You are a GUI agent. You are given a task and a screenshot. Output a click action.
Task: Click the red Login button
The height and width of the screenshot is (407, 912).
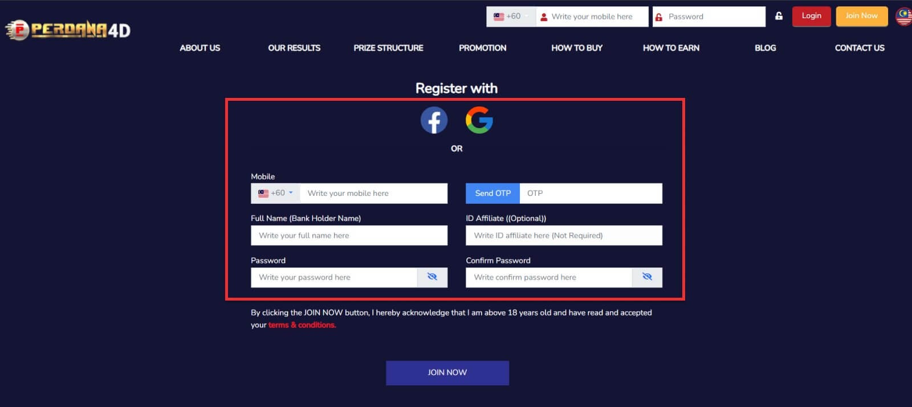coord(811,16)
